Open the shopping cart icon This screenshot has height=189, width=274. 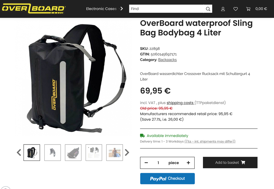pos(248,9)
